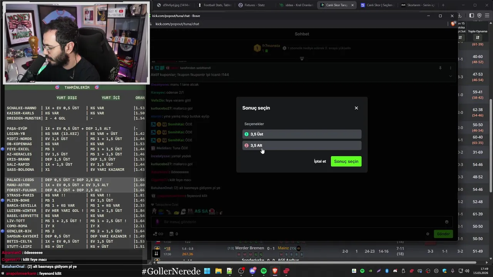Open the OBS icon on the taskbar
The image size is (493, 277).
[241, 271]
